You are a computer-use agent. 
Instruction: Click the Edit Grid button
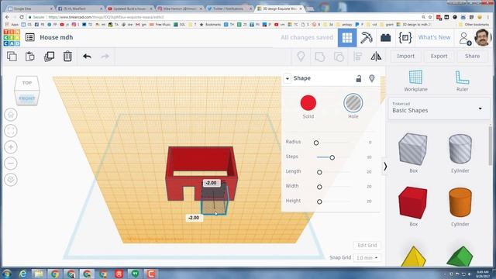[367, 245]
